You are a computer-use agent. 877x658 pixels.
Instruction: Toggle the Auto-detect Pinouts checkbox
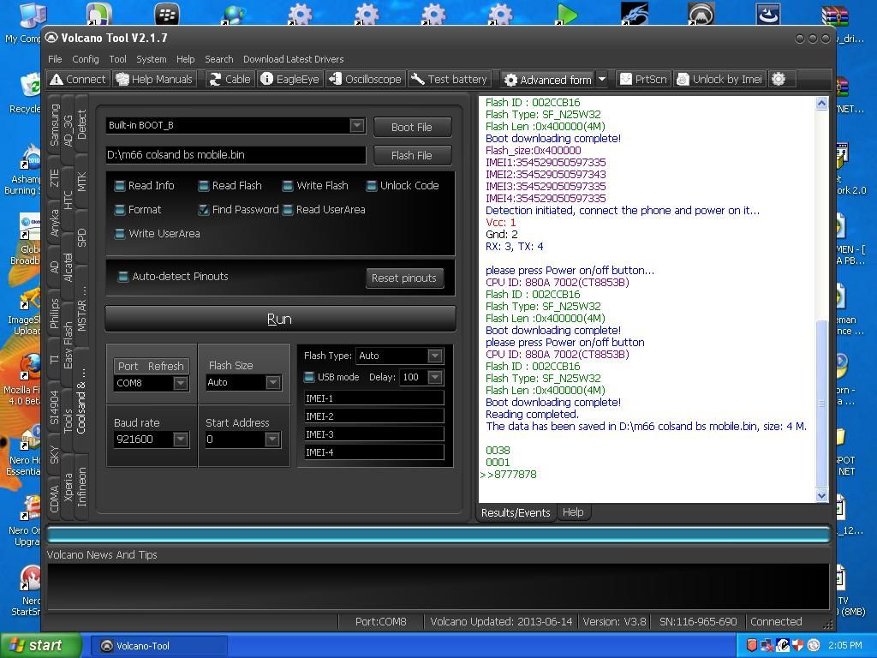point(123,277)
